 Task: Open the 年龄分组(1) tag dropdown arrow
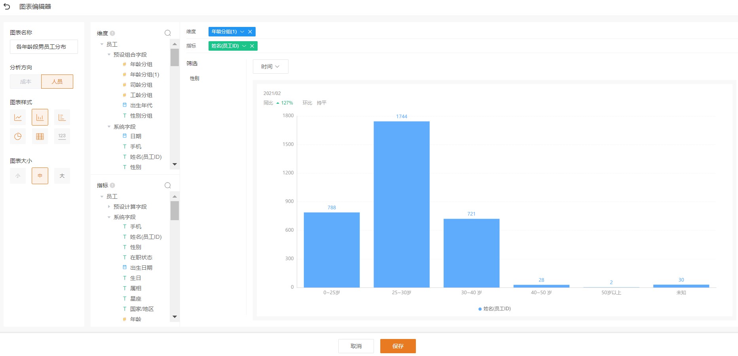(x=242, y=32)
